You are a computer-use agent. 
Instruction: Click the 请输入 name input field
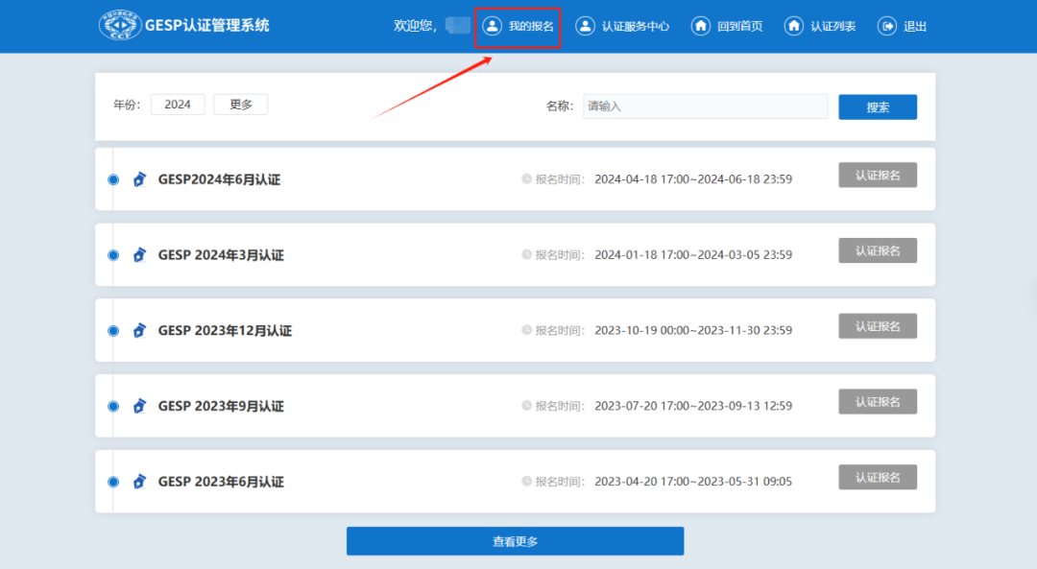tap(705, 106)
